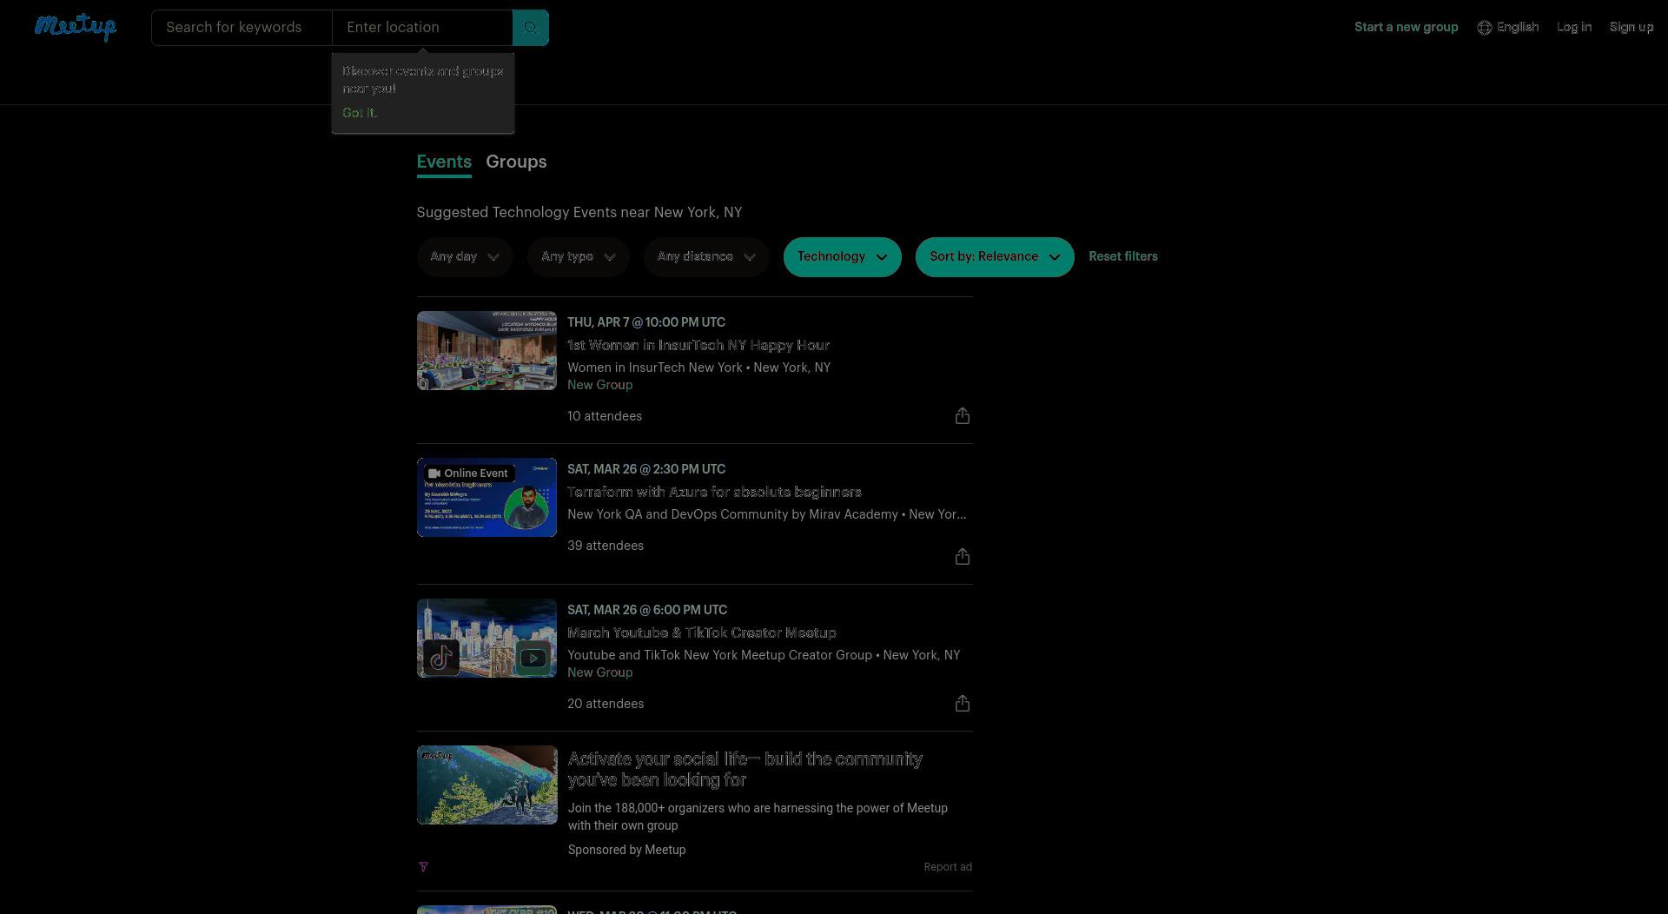
Task: Open the Sort by: Relevance dropdown
Action: [x=995, y=257]
